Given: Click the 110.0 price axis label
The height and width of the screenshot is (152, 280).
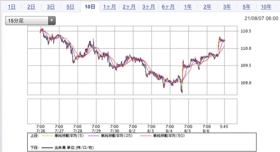Looking at the screenshot, I should point(246,49).
